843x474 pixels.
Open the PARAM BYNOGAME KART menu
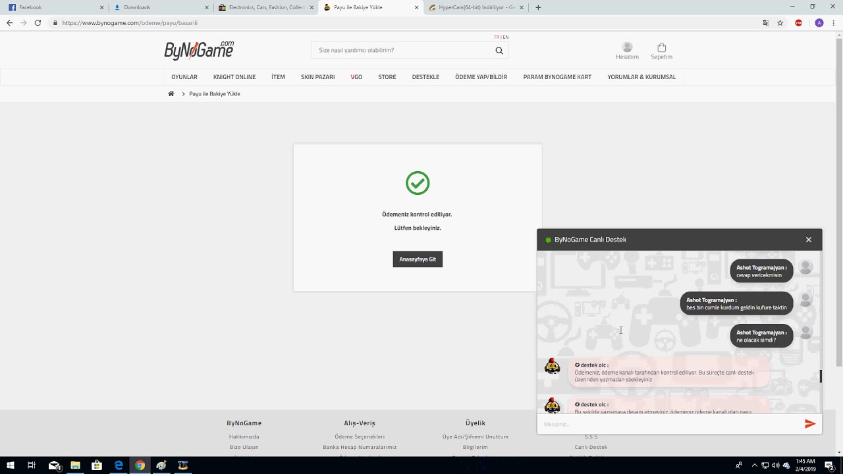[x=557, y=77]
